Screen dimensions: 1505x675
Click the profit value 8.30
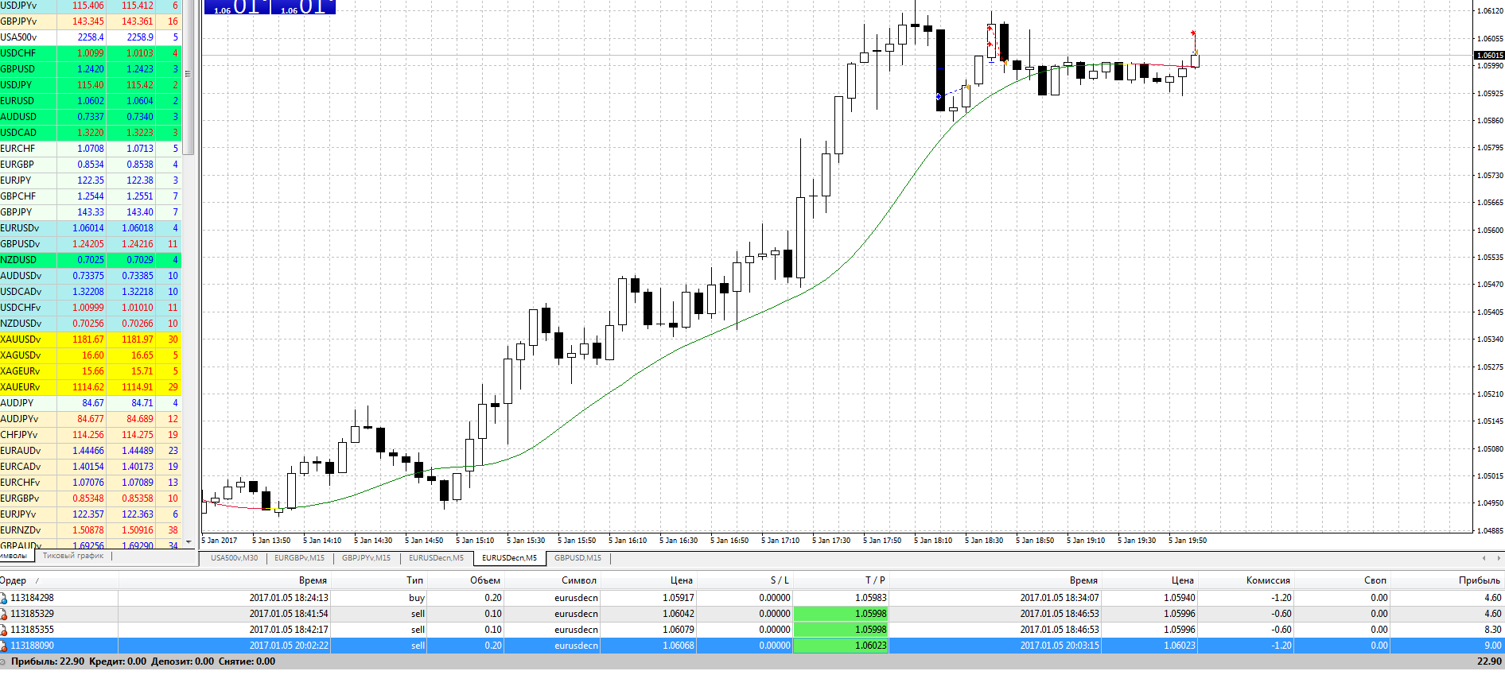pos(1493,630)
